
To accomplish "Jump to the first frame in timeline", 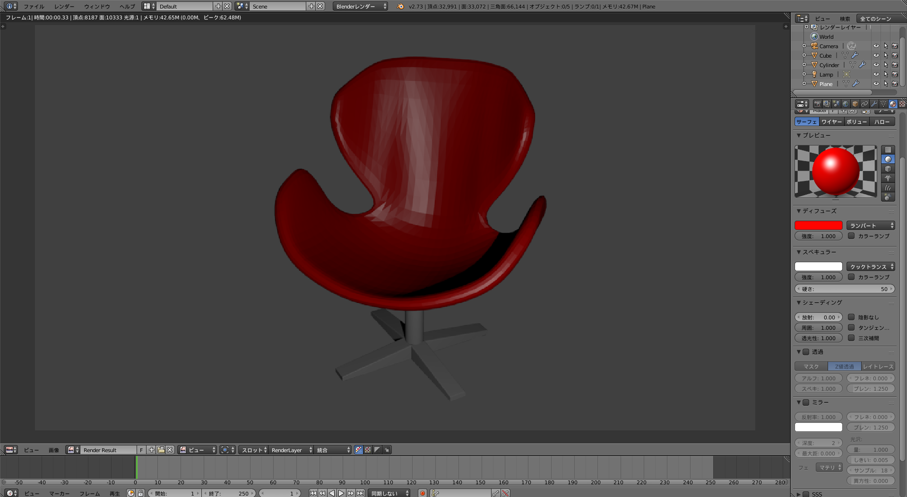I will 313,493.
